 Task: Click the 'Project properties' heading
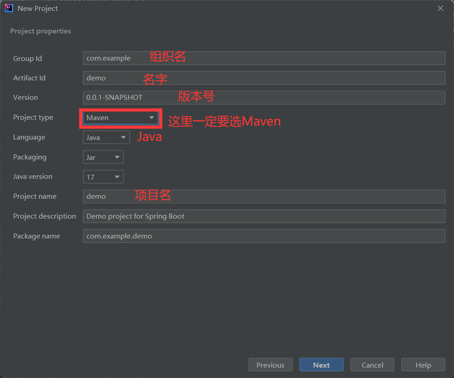tap(41, 31)
